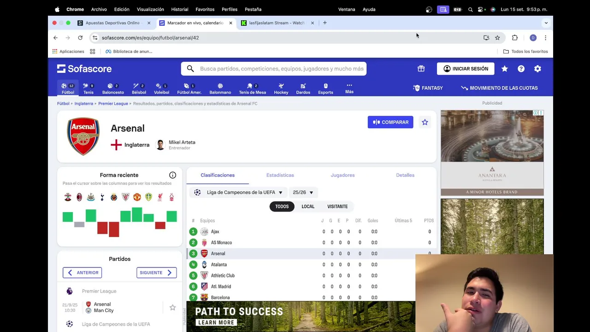Add Arsenal to favorites with star button
The width and height of the screenshot is (590, 332).
425,122
